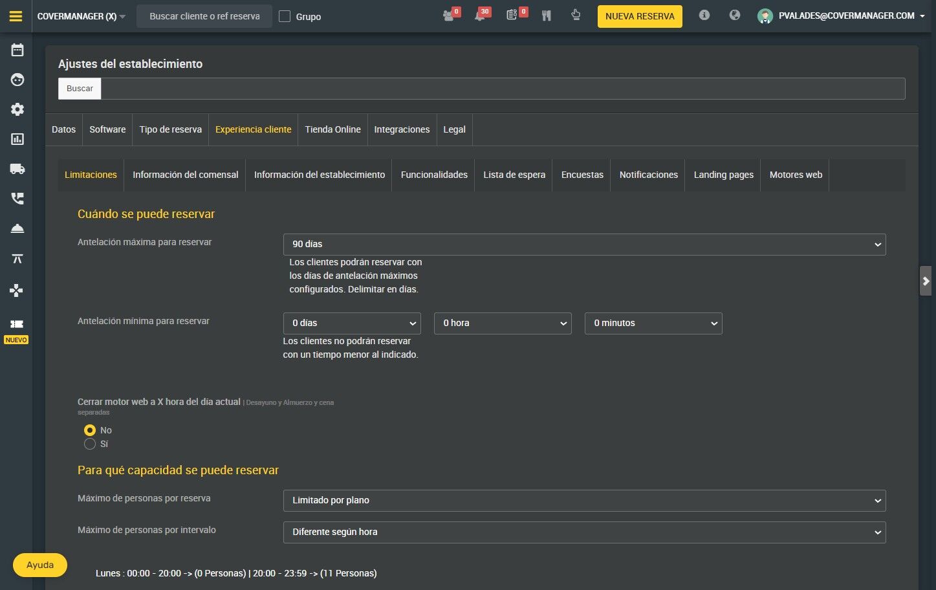Check the Grupo checkbox

click(285, 16)
